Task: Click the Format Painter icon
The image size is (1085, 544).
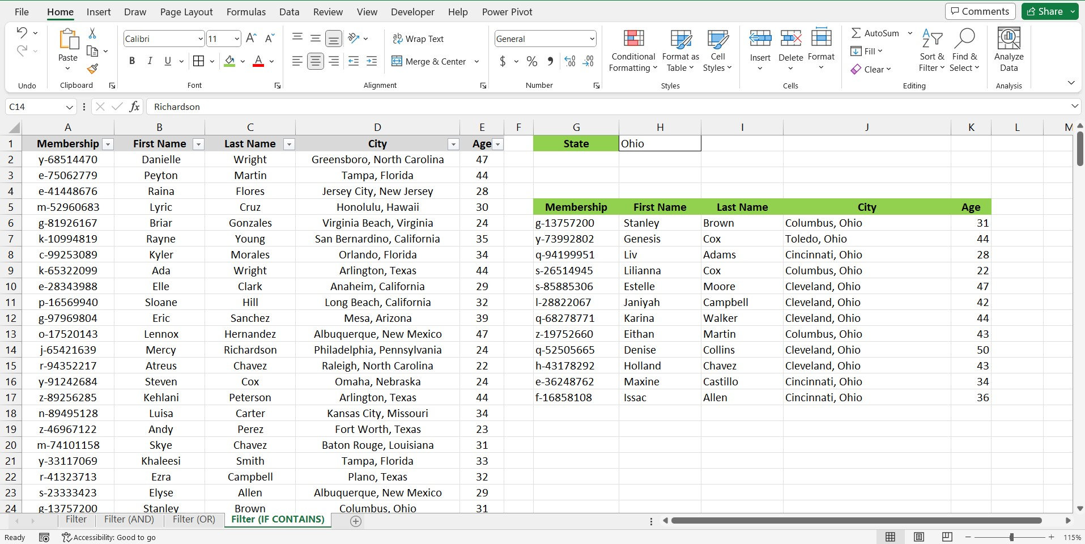Action: [92, 69]
